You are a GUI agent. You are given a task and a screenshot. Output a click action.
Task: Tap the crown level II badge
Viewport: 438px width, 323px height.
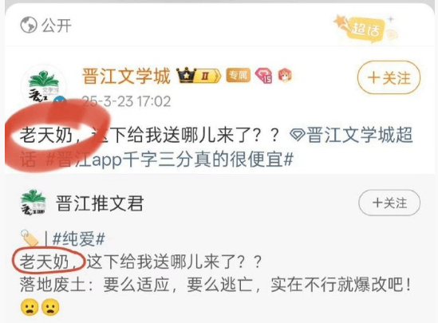tap(199, 76)
